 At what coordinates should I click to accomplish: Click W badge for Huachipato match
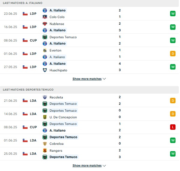click(173, 67)
